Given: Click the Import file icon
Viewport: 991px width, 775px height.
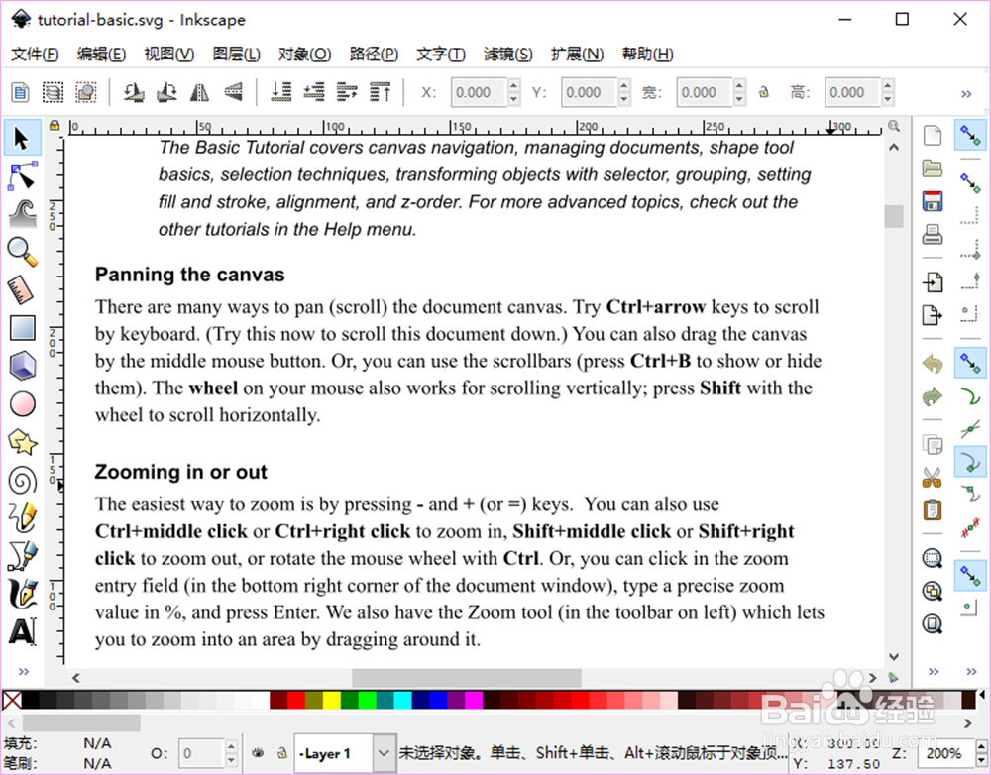Looking at the screenshot, I should tap(933, 281).
